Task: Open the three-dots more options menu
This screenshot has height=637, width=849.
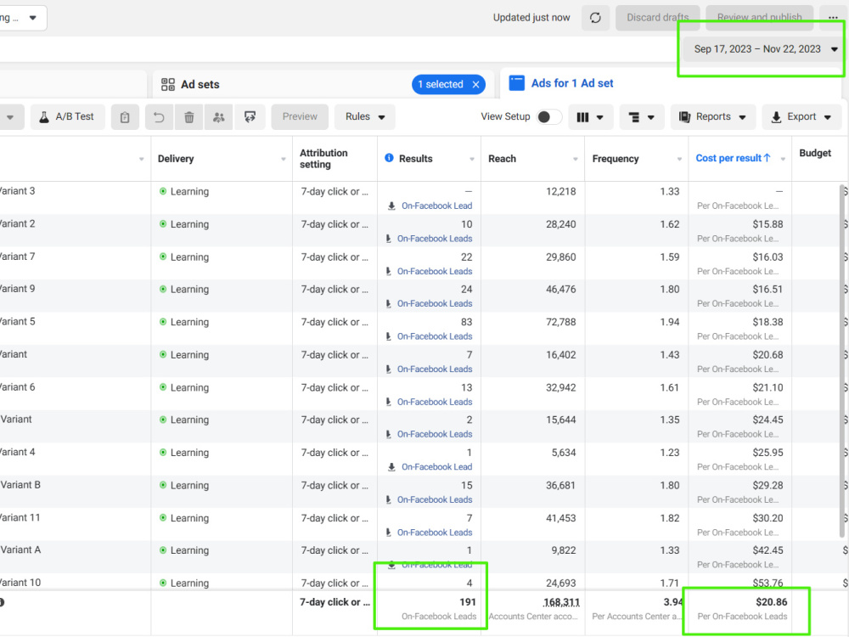Action: (833, 18)
